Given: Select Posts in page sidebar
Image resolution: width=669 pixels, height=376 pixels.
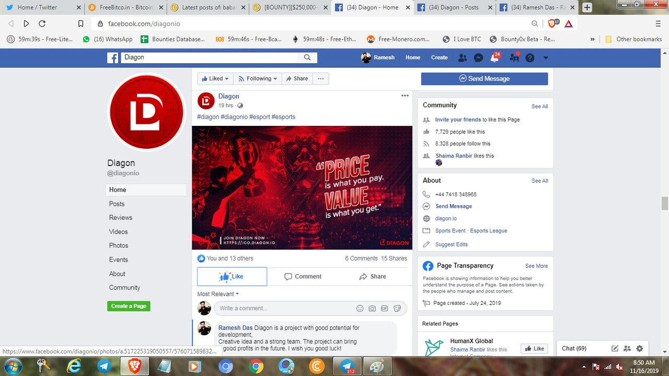Looking at the screenshot, I should 117,204.
